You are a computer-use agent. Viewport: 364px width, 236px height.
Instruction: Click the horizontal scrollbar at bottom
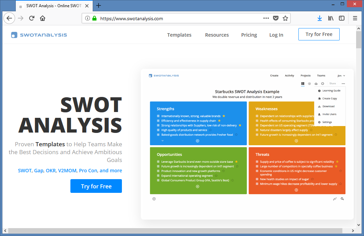175,231
